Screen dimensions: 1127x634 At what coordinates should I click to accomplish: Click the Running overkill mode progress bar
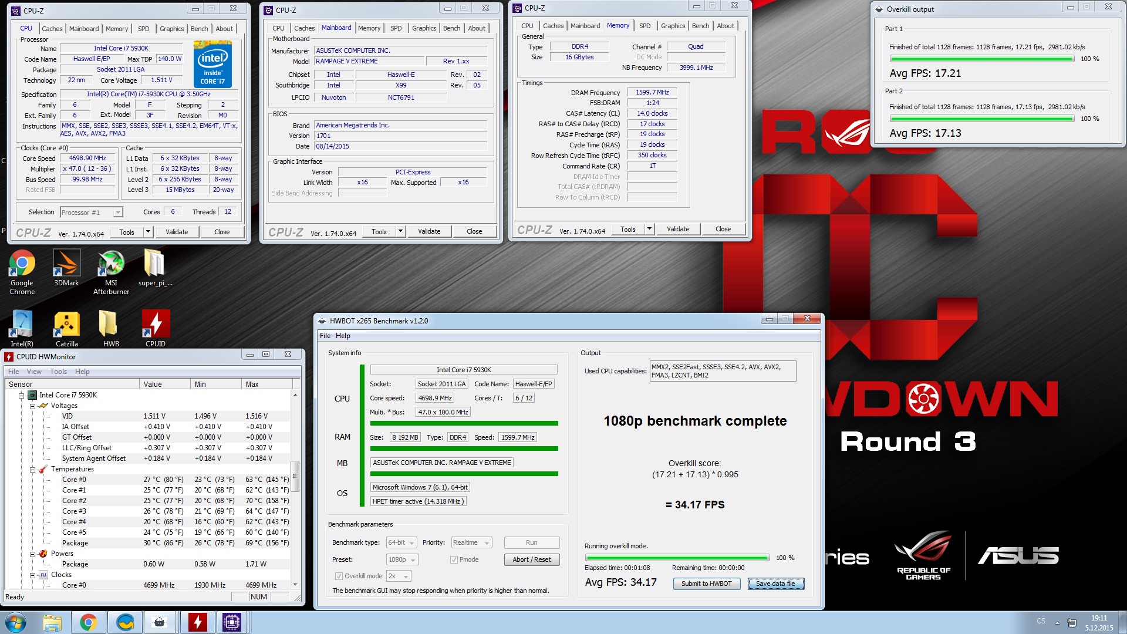pos(677,558)
